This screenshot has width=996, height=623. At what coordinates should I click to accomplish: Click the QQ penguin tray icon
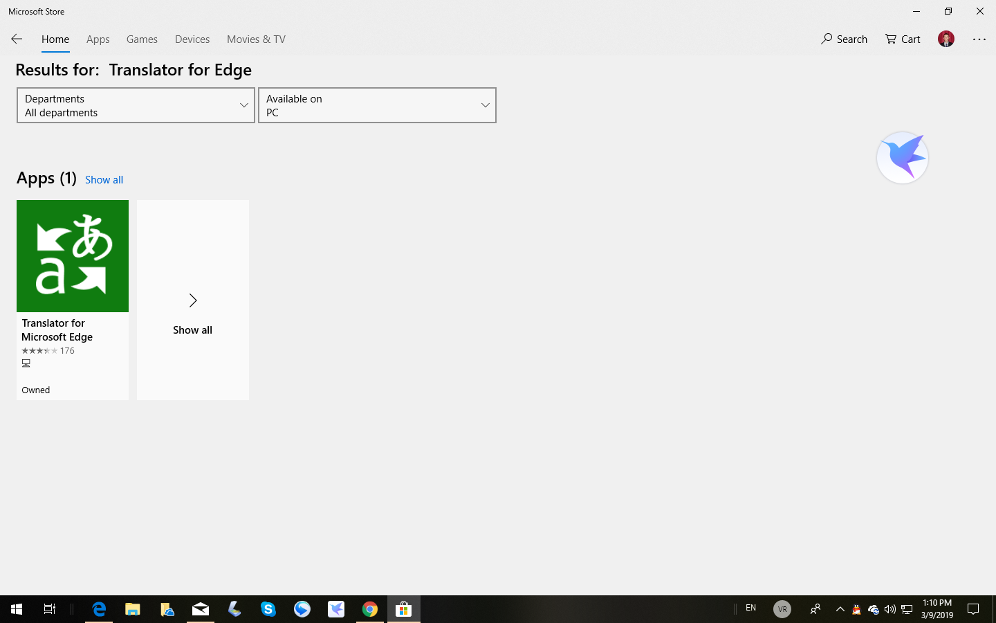click(857, 609)
